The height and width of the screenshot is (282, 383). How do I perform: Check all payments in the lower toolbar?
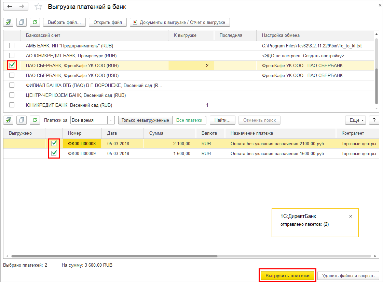(x=8, y=120)
